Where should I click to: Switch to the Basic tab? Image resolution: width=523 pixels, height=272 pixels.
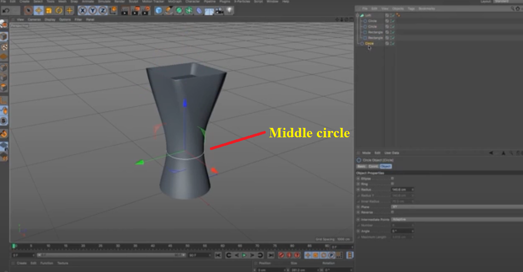point(361,166)
